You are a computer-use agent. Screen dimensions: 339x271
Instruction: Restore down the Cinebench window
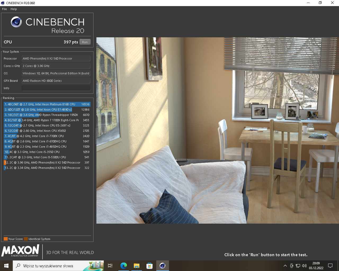tap(320, 3)
